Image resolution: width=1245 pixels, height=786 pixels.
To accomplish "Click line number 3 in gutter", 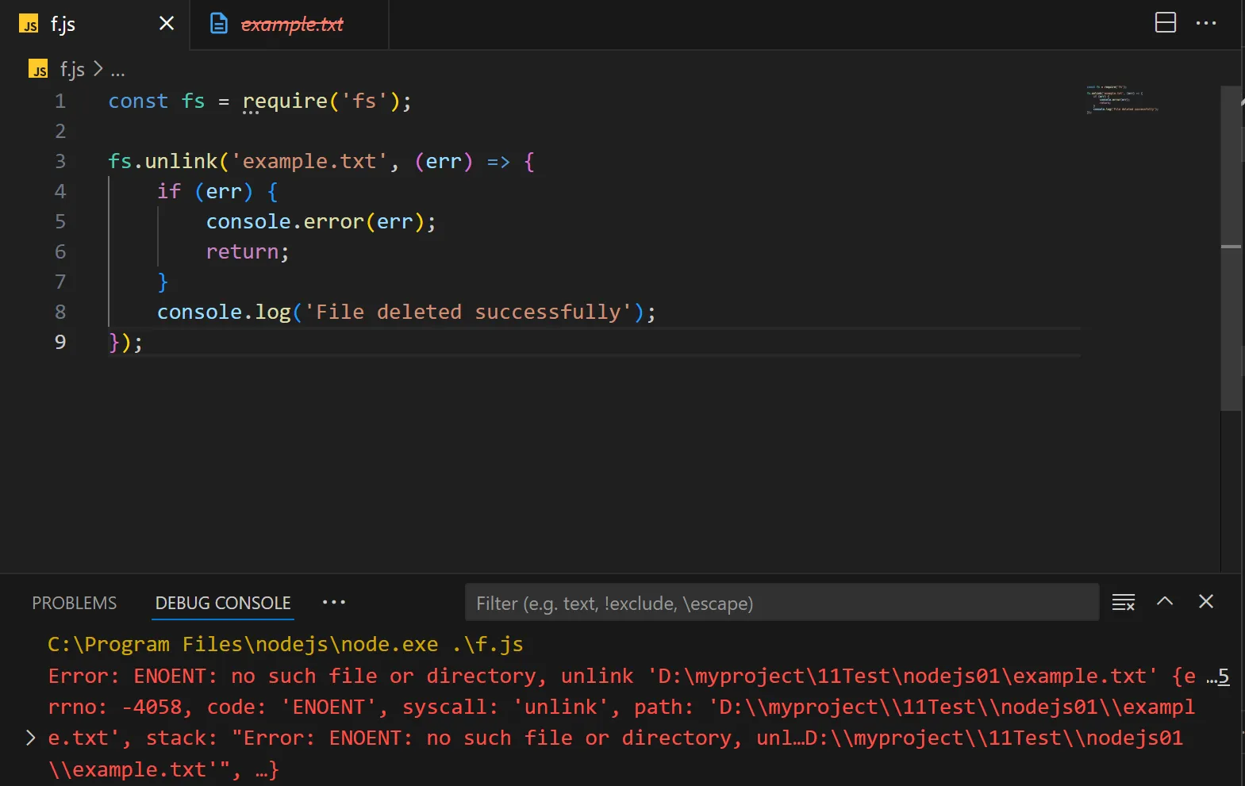I will pyautogui.click(x=60, y=162).
